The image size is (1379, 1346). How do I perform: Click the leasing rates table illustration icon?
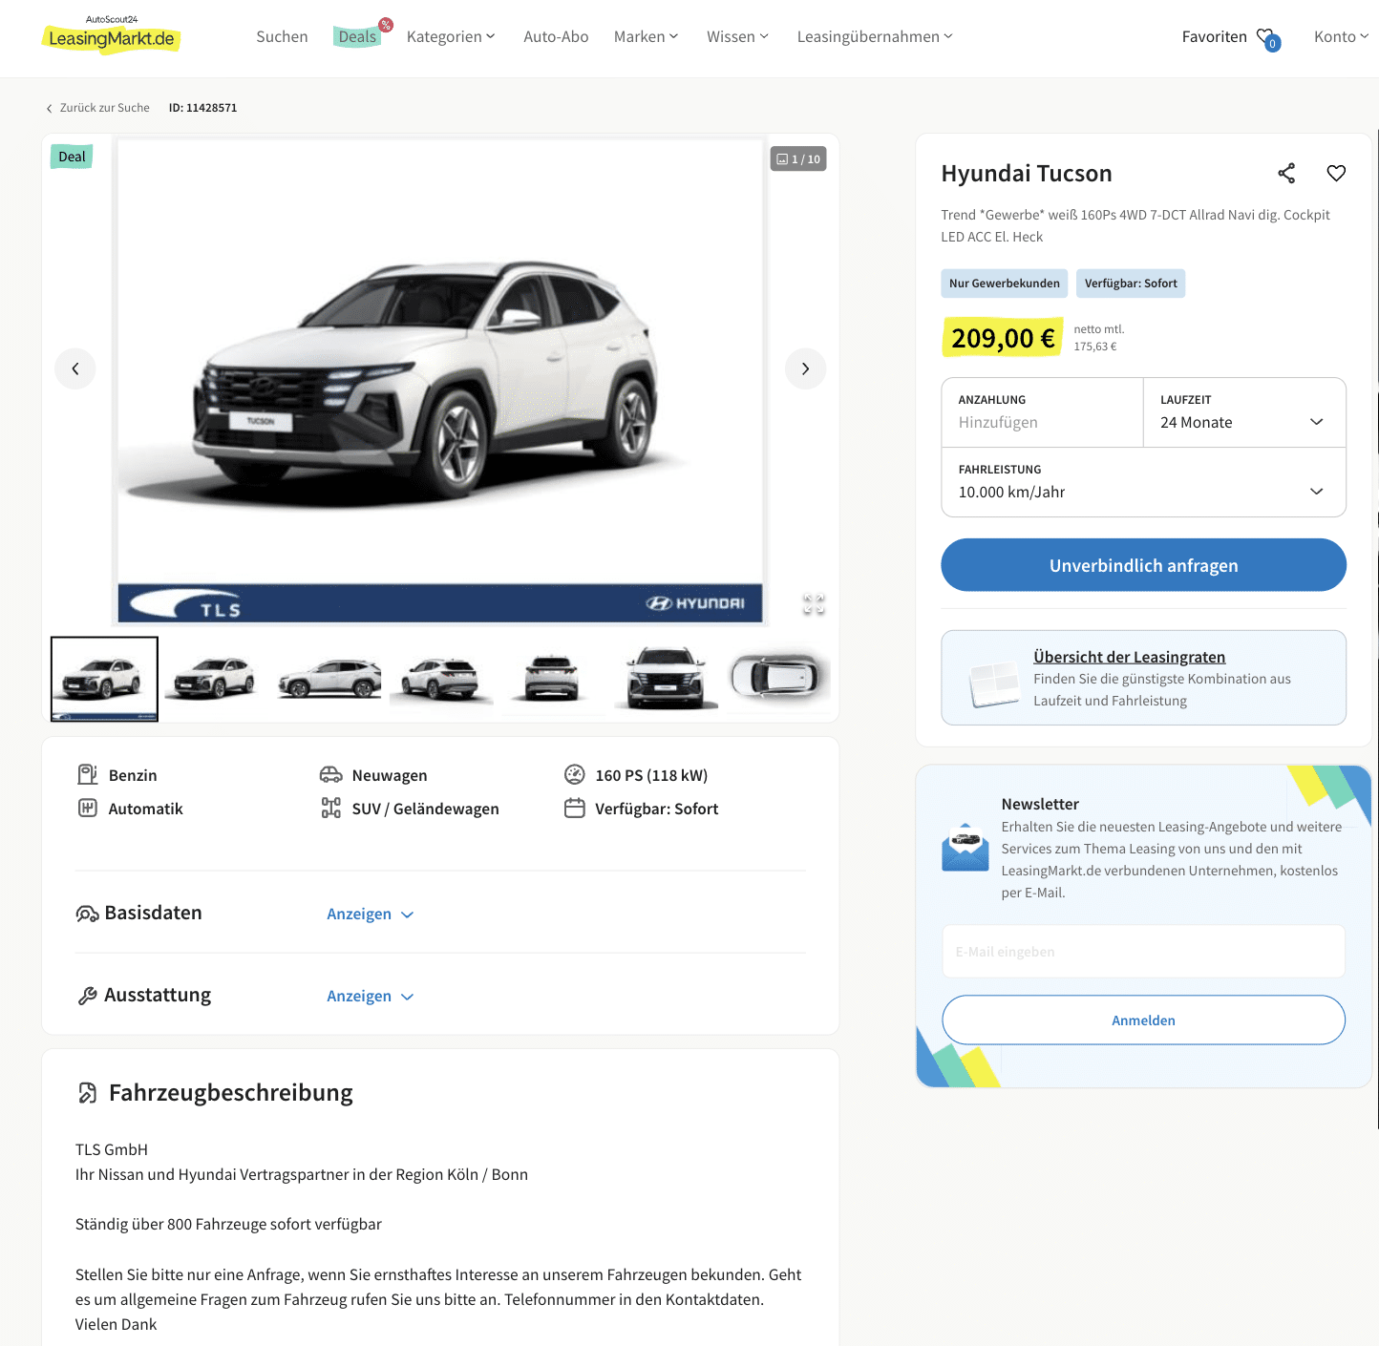pyautogui.click(x=994, y=684)
